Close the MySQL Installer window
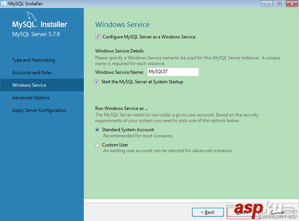The width and height of the screenshot is (299, 221). tap(292, 4)
